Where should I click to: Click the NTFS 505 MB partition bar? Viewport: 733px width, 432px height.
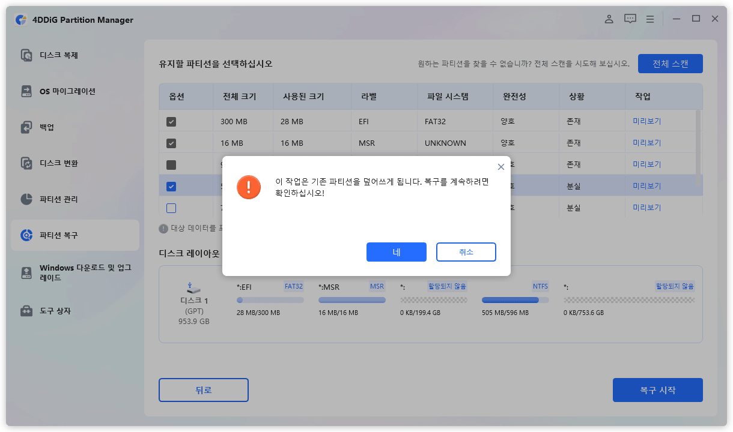[516, 300]
